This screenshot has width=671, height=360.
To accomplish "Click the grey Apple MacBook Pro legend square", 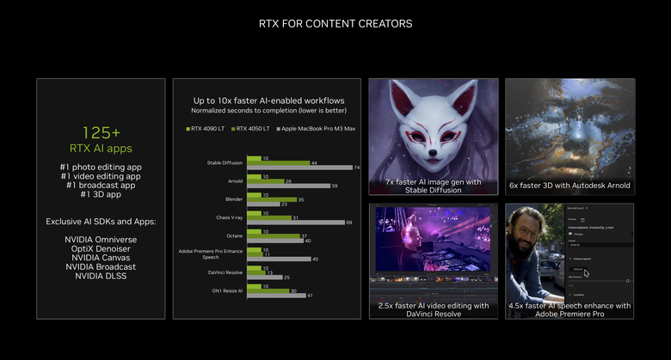I will (x=278, y=129).
